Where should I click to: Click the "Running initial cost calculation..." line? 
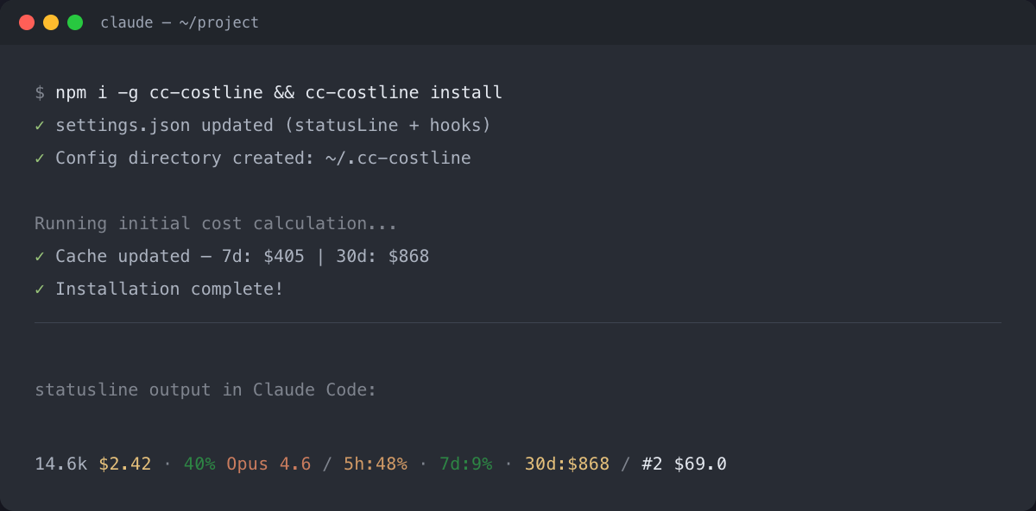point(216,223)
